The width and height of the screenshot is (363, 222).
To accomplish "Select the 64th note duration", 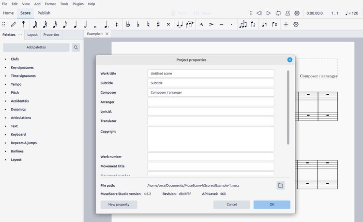I will [35, 24].
